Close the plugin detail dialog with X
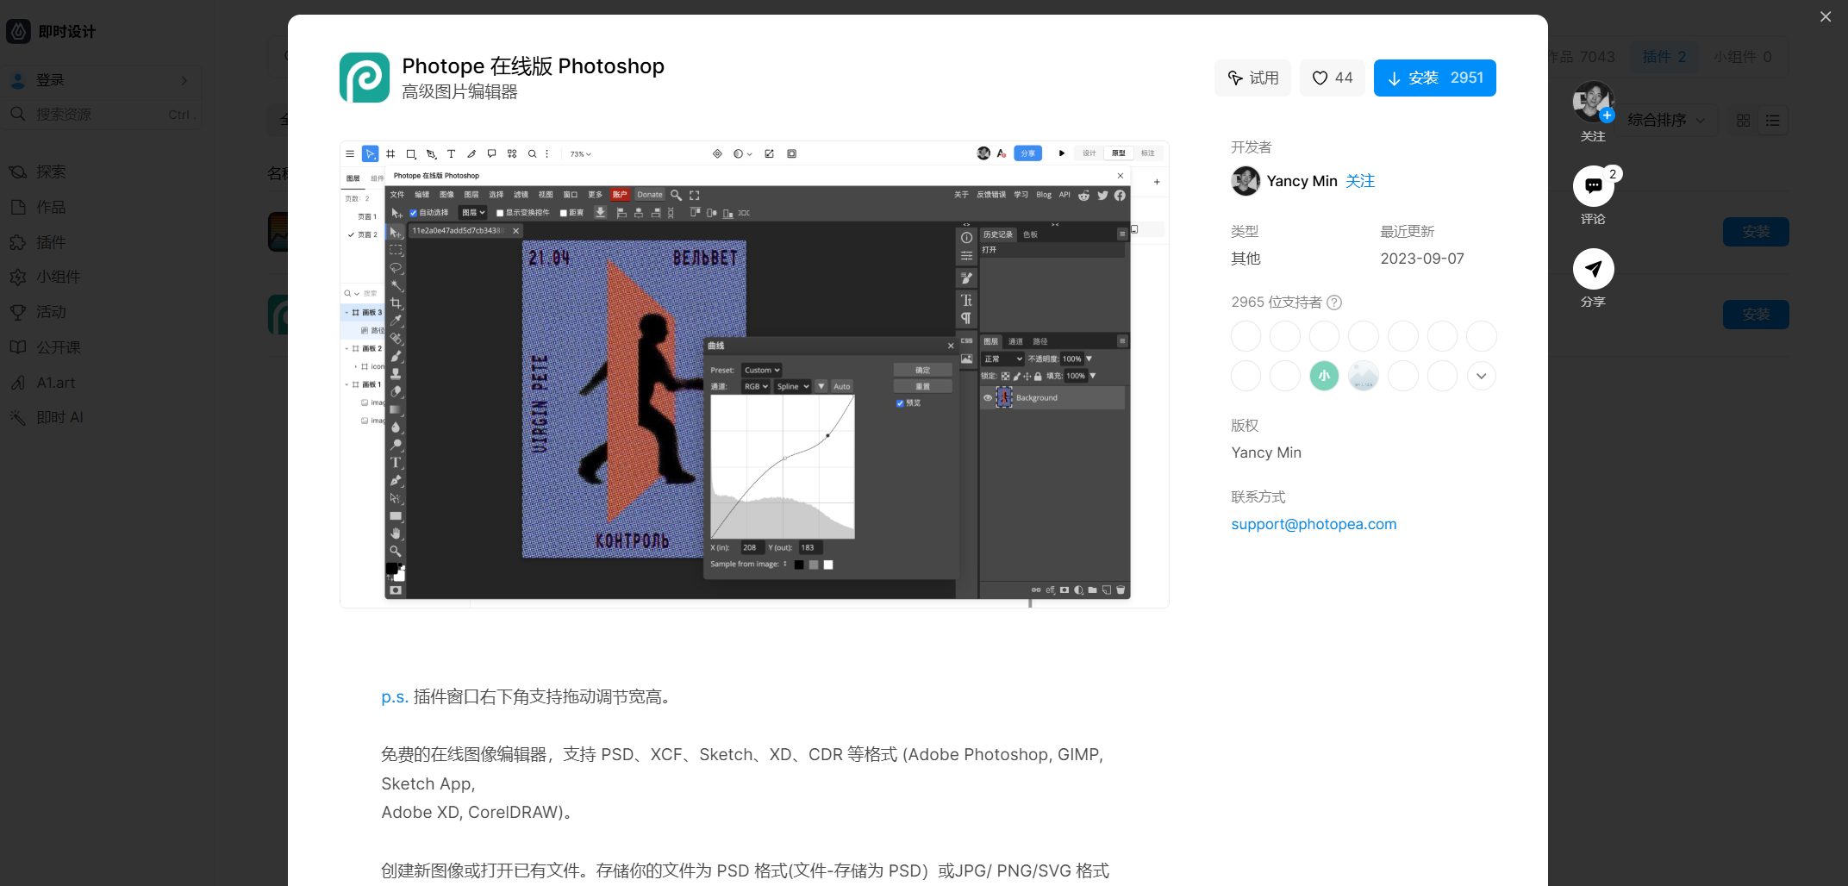 (1826, 16)
